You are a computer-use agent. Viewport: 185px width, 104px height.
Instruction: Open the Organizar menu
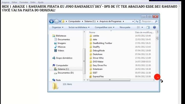point(58,27)
